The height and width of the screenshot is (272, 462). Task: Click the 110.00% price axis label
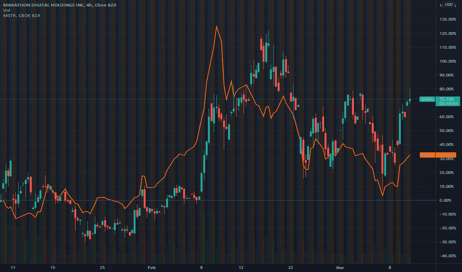448,47
